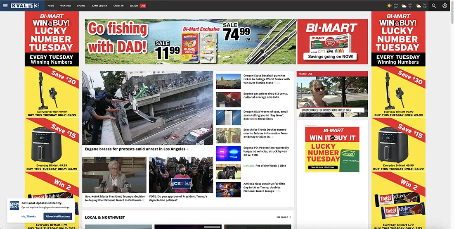Click the red LIVE badge
The height and width of the screenshot is (229, 454).
pos(143,5)
